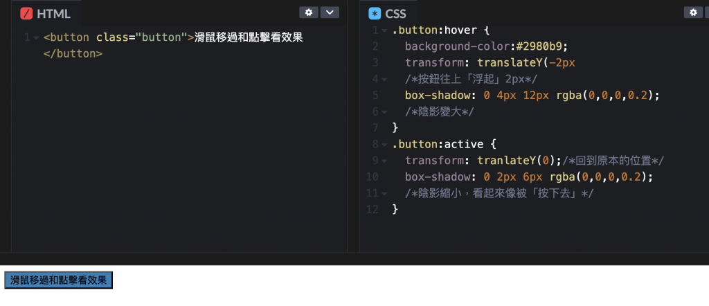
Task: Toggle the fold arrow on CSS line 4
Action: point(384,80)
